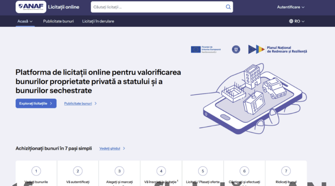Screen dimensions: 335x186
Task: Click the step 7 circle icon
Action: 286,171
